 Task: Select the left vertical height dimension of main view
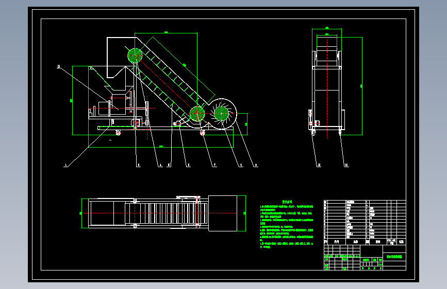(x=71, y=100)
